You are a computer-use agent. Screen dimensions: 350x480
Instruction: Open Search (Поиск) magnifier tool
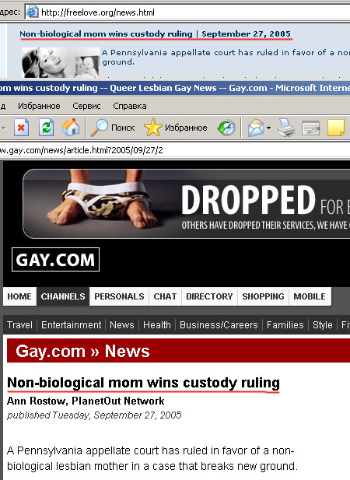113,128
